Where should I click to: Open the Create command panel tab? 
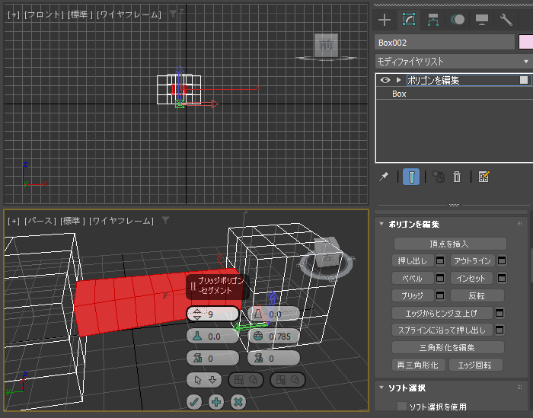(x=384, y=20)
